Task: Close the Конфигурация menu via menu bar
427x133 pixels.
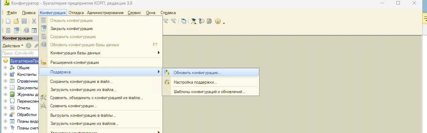Action: [x=53, y=13]
